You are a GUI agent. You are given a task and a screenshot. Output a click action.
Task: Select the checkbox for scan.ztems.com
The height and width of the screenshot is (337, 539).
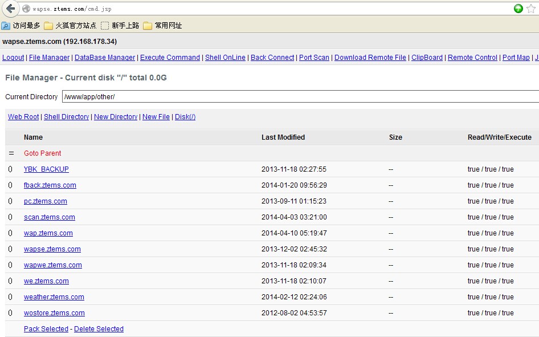point(10,217)
